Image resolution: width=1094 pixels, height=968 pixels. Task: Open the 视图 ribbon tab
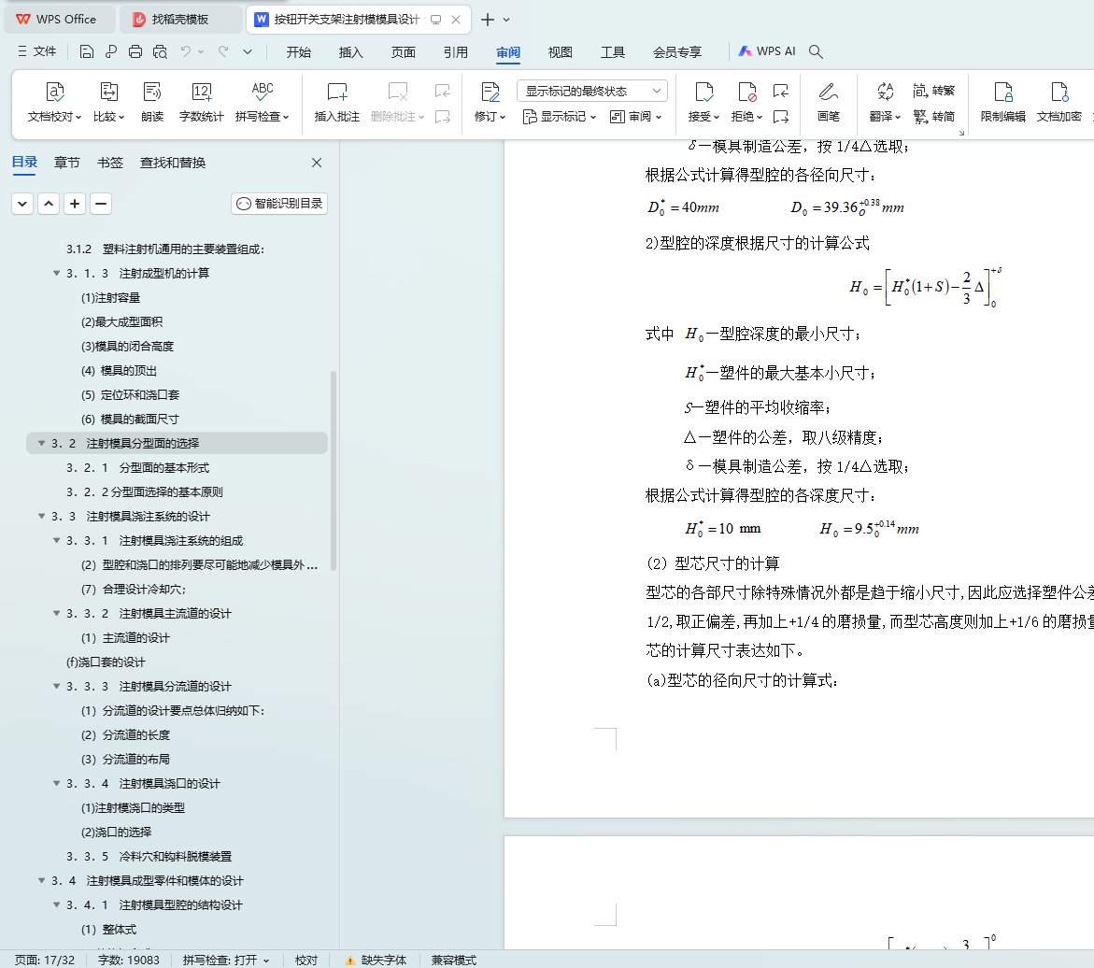(561, 52)
